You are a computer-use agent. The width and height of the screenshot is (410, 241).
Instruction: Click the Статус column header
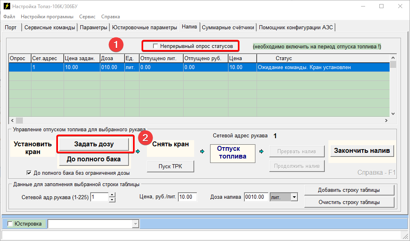coord(323,59)
